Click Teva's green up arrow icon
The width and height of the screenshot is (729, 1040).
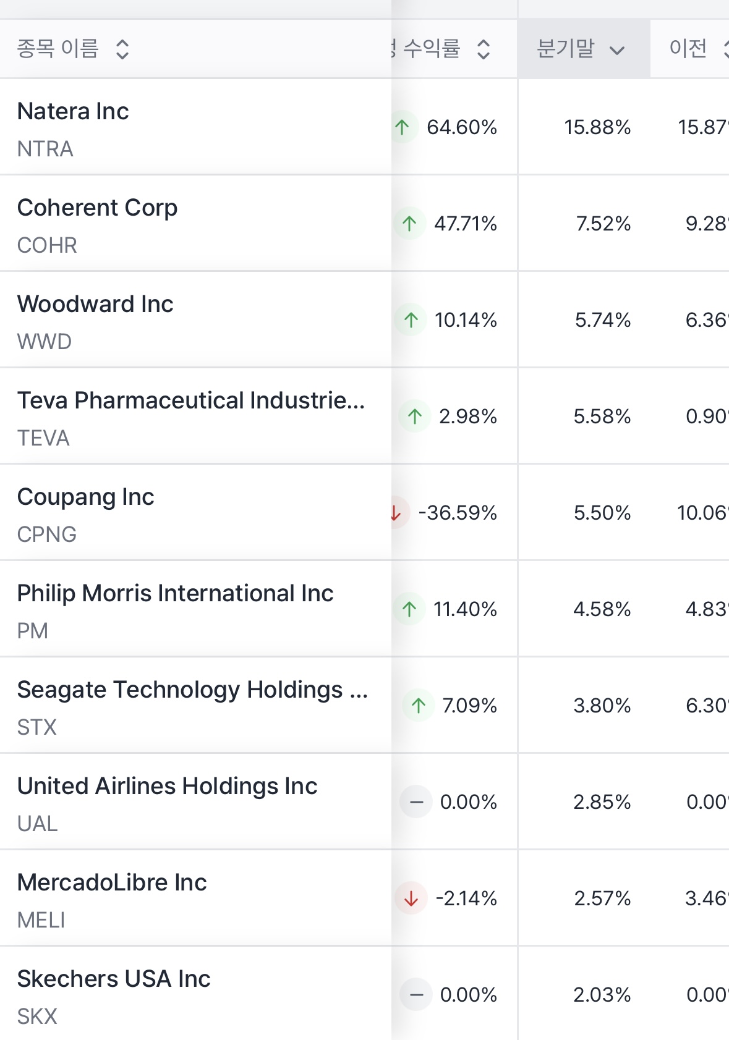[x=415, y=416]
